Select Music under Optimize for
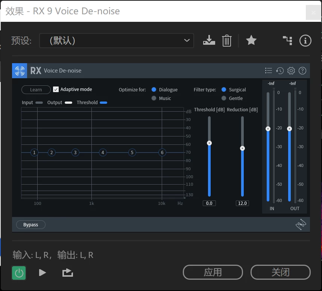 click(x=154, y=98)
